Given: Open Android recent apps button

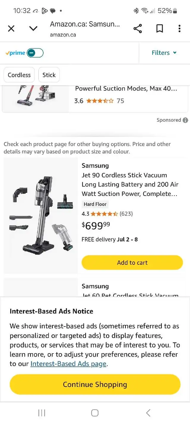Looking at the screenshot, I should (42, 413).
